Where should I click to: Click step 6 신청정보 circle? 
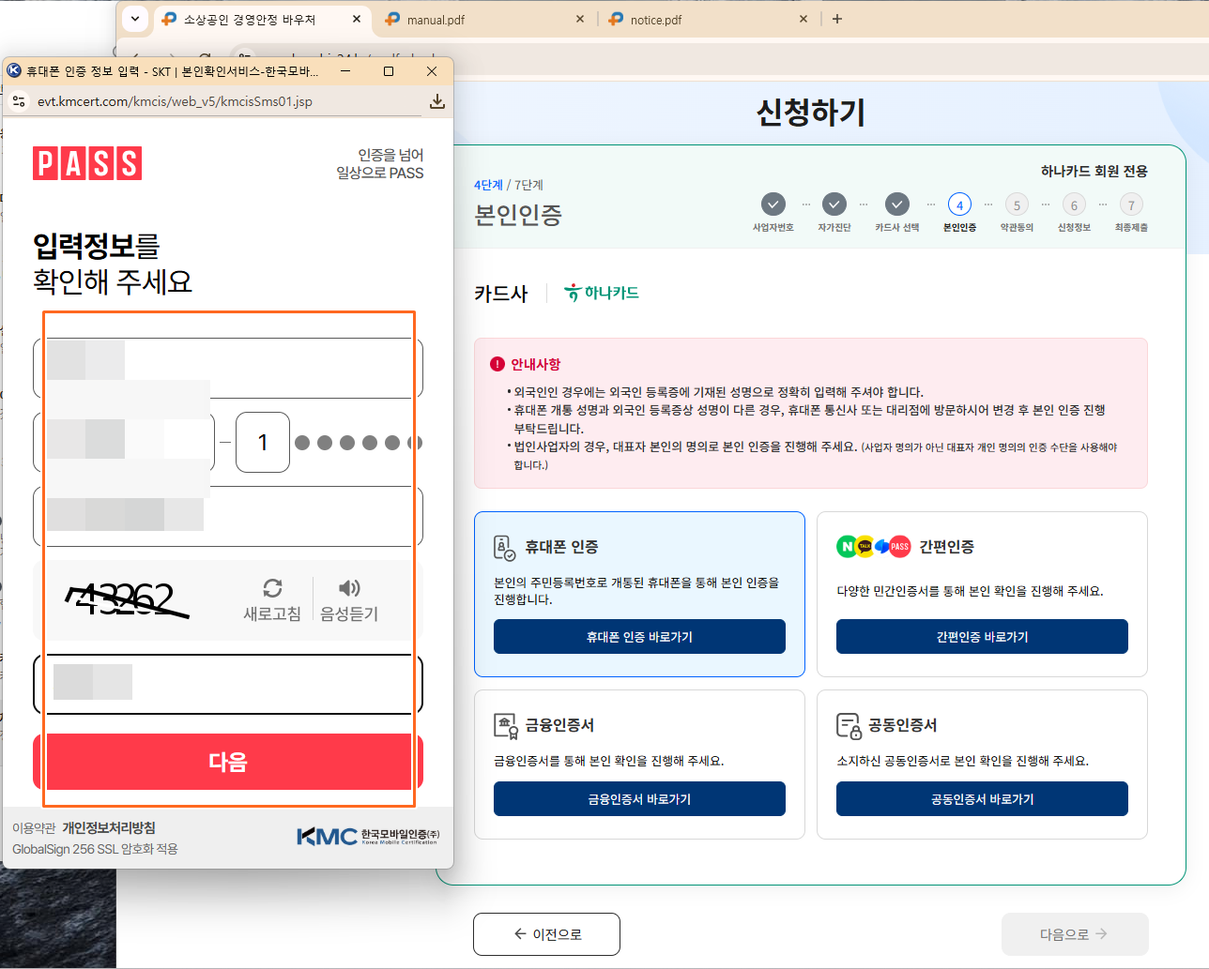tap(1074, 204)
